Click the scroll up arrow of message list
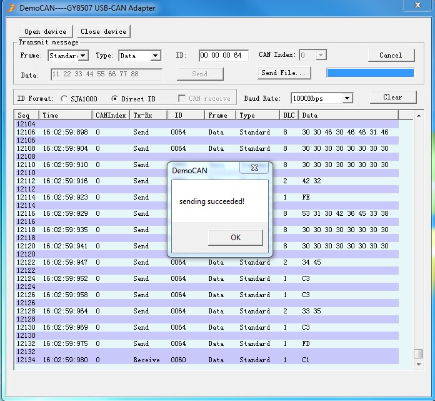 click(x=419, y=116)
